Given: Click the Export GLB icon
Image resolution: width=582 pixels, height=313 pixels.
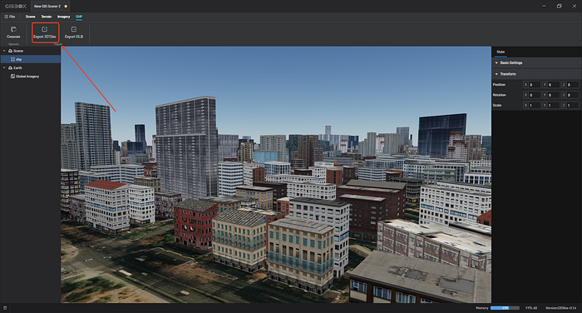Looking at the screenshot, I should pos(74,29).
